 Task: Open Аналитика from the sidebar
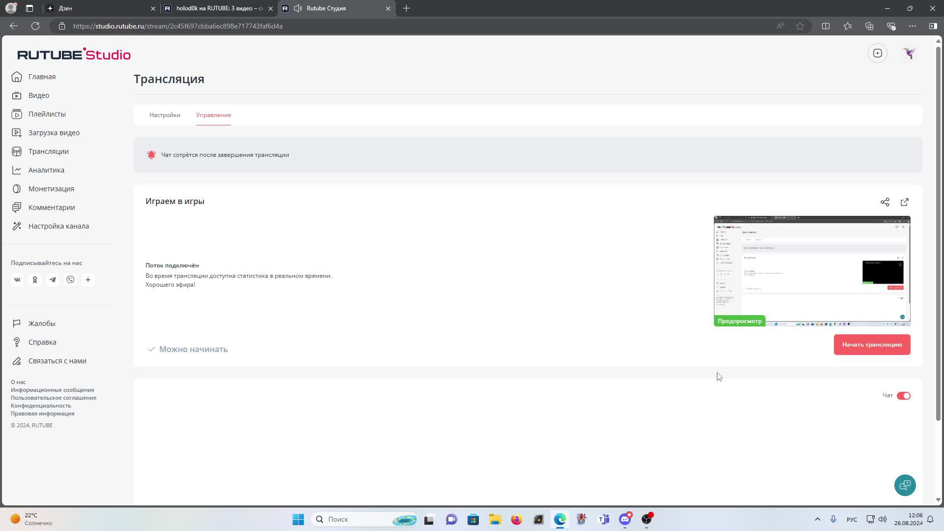(x=46, y=170)
